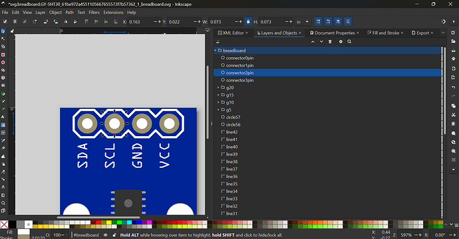Collapse the breadboard layer
Viewport: 459px width, 239px height.
(216, 50)
